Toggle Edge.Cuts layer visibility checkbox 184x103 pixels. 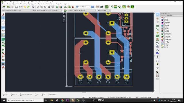coord(164,39)
